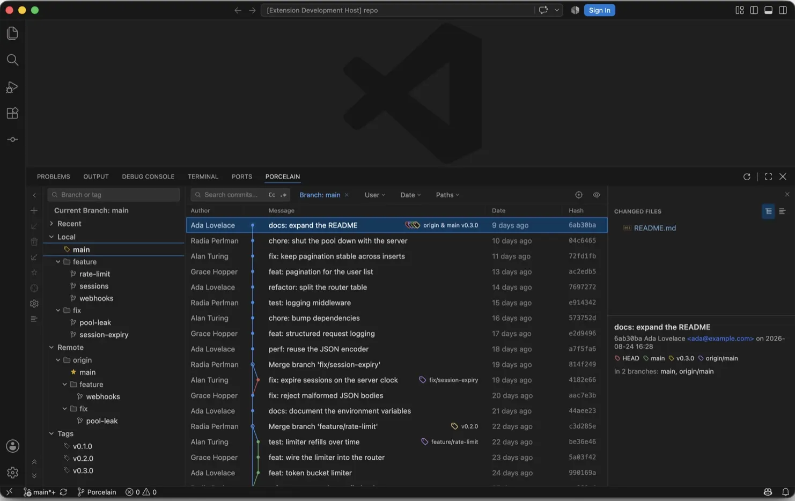795x501 pixels.
Task: Click the refresh icon in Porcelain panel
Action: [x=747, y=176]
